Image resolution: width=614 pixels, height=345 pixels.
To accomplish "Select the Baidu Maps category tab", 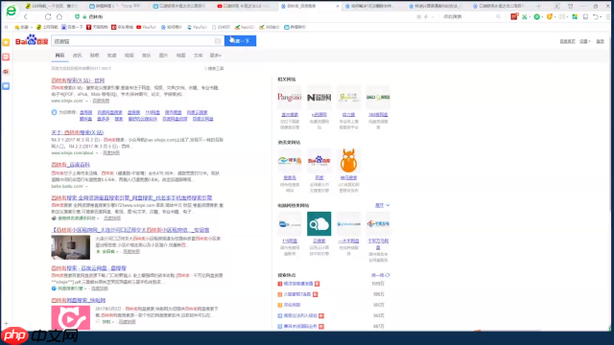I will [x=180, y=56].
